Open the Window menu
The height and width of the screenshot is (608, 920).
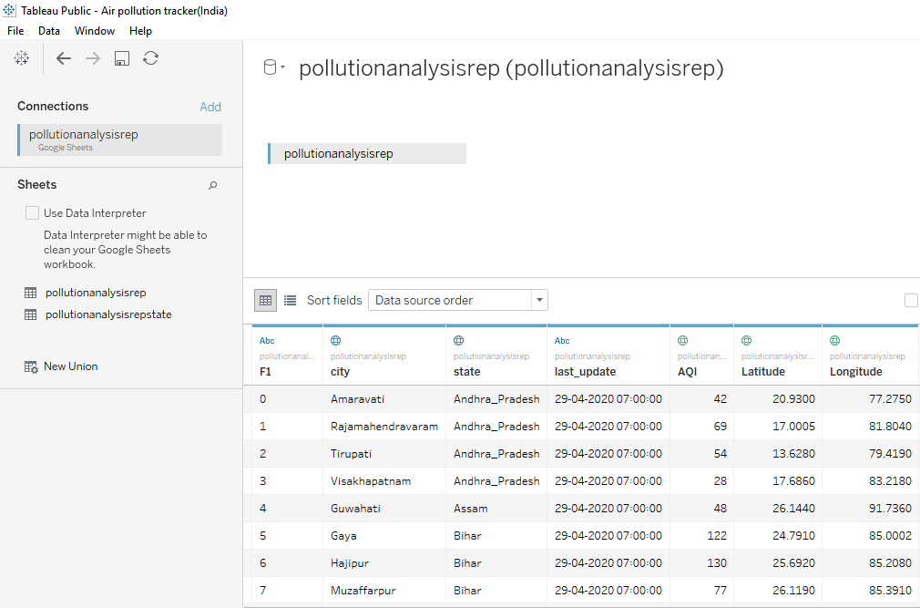point(95,30)
